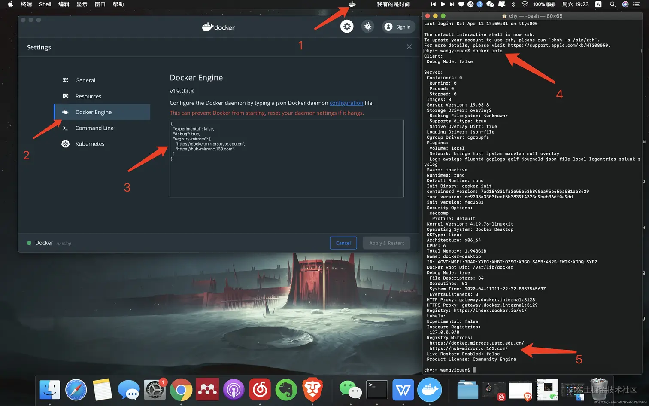
Task: Open Finder from the Dock
Action: coord(50,390)
